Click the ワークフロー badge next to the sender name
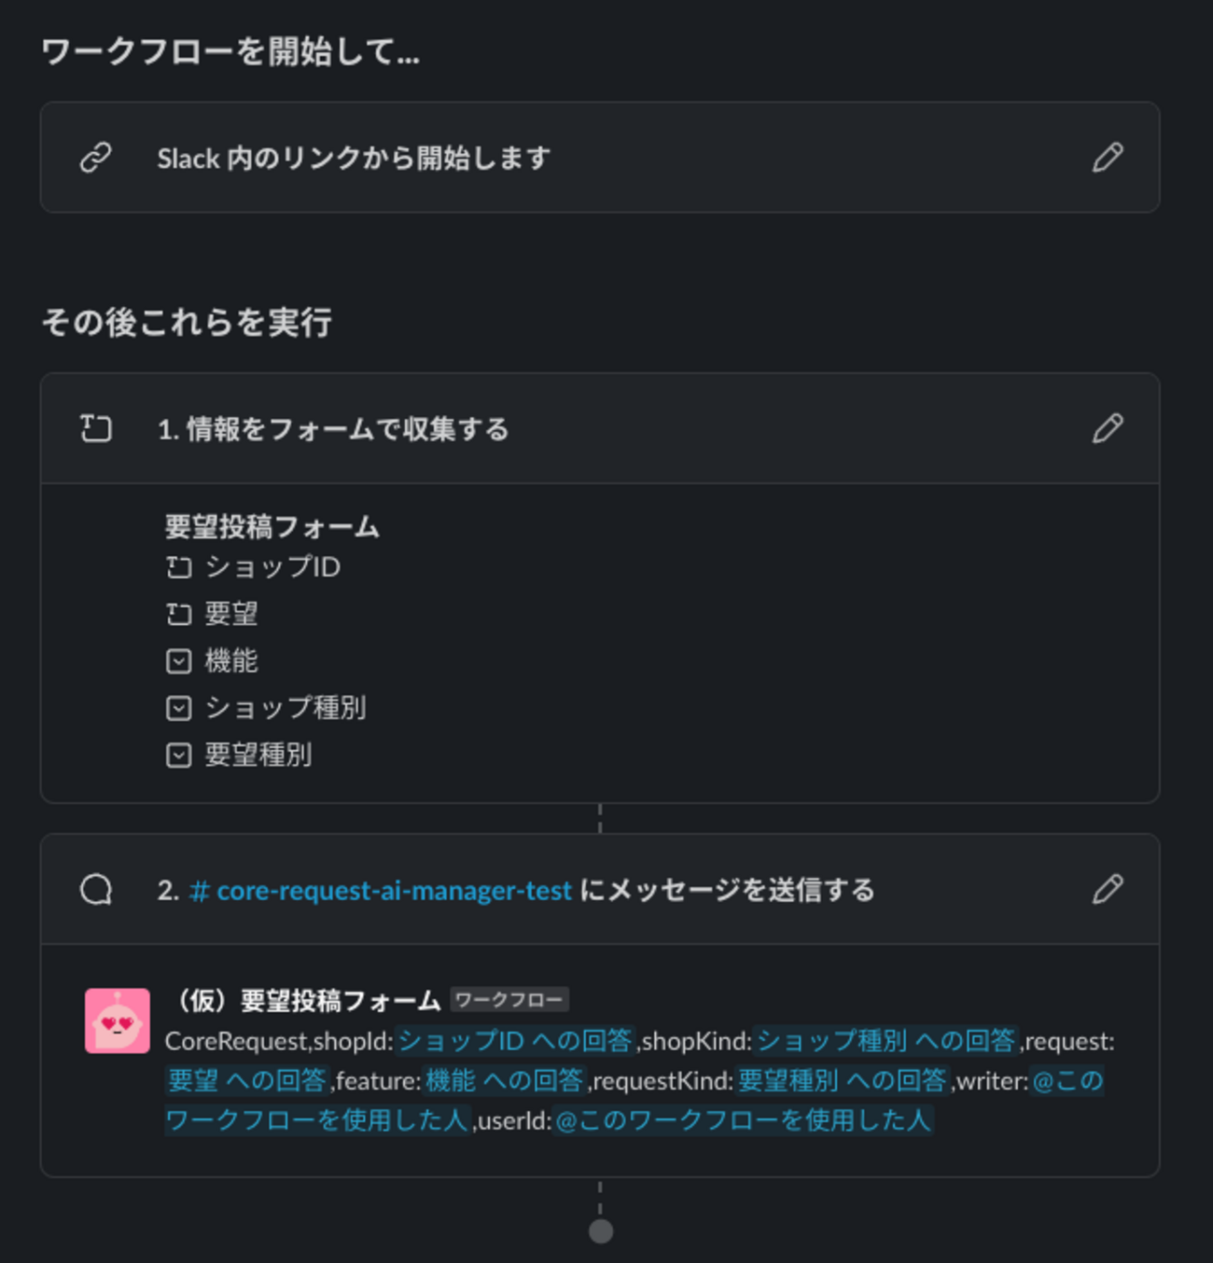Screen dimensions: 1213x1263 [x=509, y=1000]
